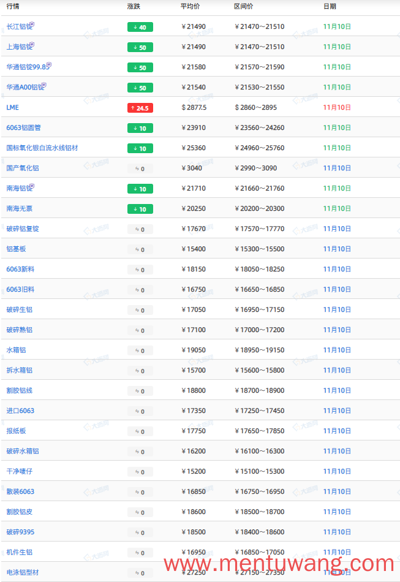The width and height of the screenshot is (400, 582).
Task: Click the ↓10 badge for 国标氧化银白流水线铝材
Action: point(140,148)
